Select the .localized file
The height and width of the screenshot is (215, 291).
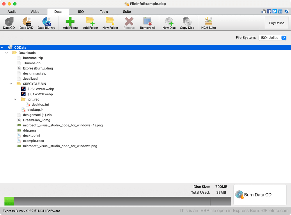coord(30,79)
